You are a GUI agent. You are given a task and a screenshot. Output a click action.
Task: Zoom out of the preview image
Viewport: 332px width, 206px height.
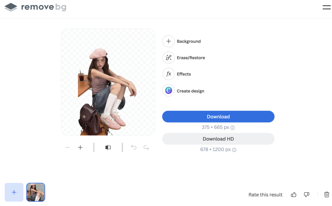(67, 147)
